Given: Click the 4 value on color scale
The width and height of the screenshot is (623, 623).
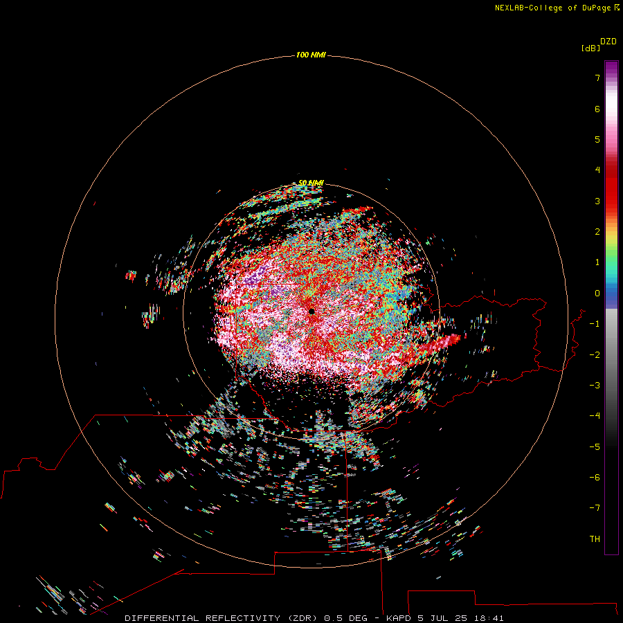Looking at the screenshot, I should point(597,170).
